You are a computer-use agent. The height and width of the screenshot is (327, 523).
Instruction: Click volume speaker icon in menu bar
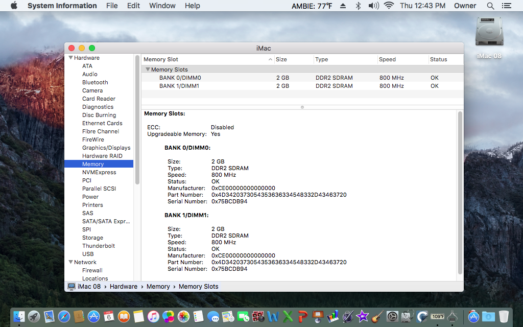(x=373, y=6)
